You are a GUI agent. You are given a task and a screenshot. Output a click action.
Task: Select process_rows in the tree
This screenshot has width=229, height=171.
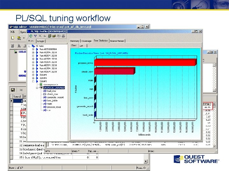point(54,107)
